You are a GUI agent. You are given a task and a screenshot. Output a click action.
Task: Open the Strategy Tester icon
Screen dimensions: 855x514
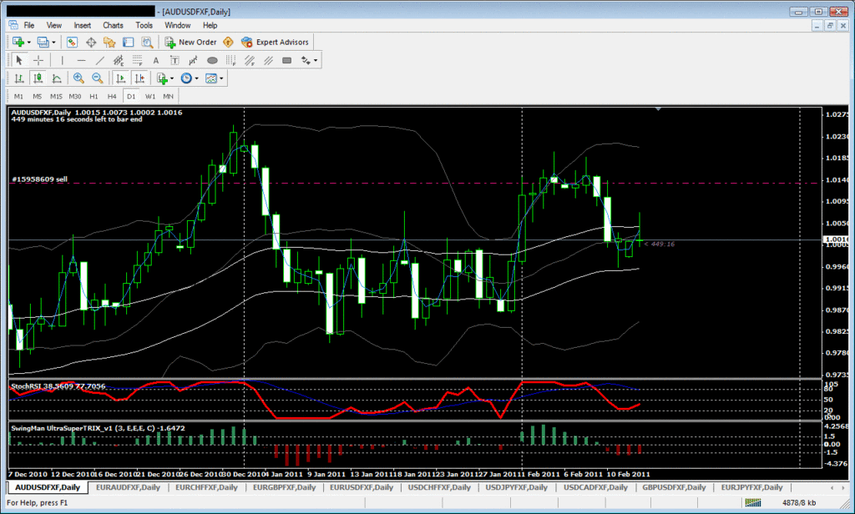coord(147,42)
